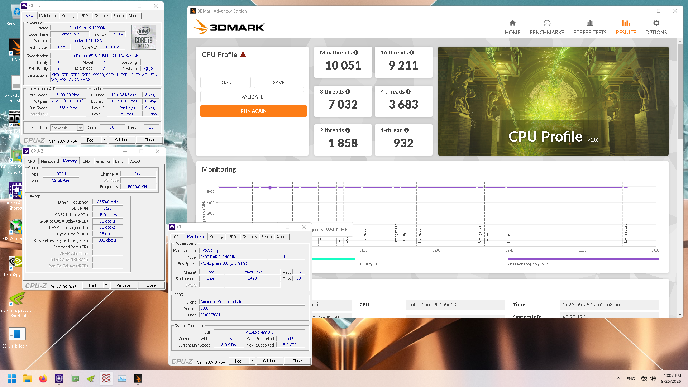The image size is (688, 387).
Task: Open 3DMark OPTIONS gear
Action: (x=656, y=28)
